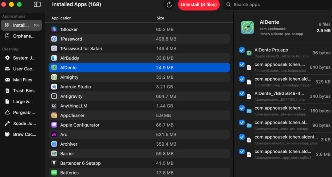Open the Large files sidebar item

tap(22, 102)
